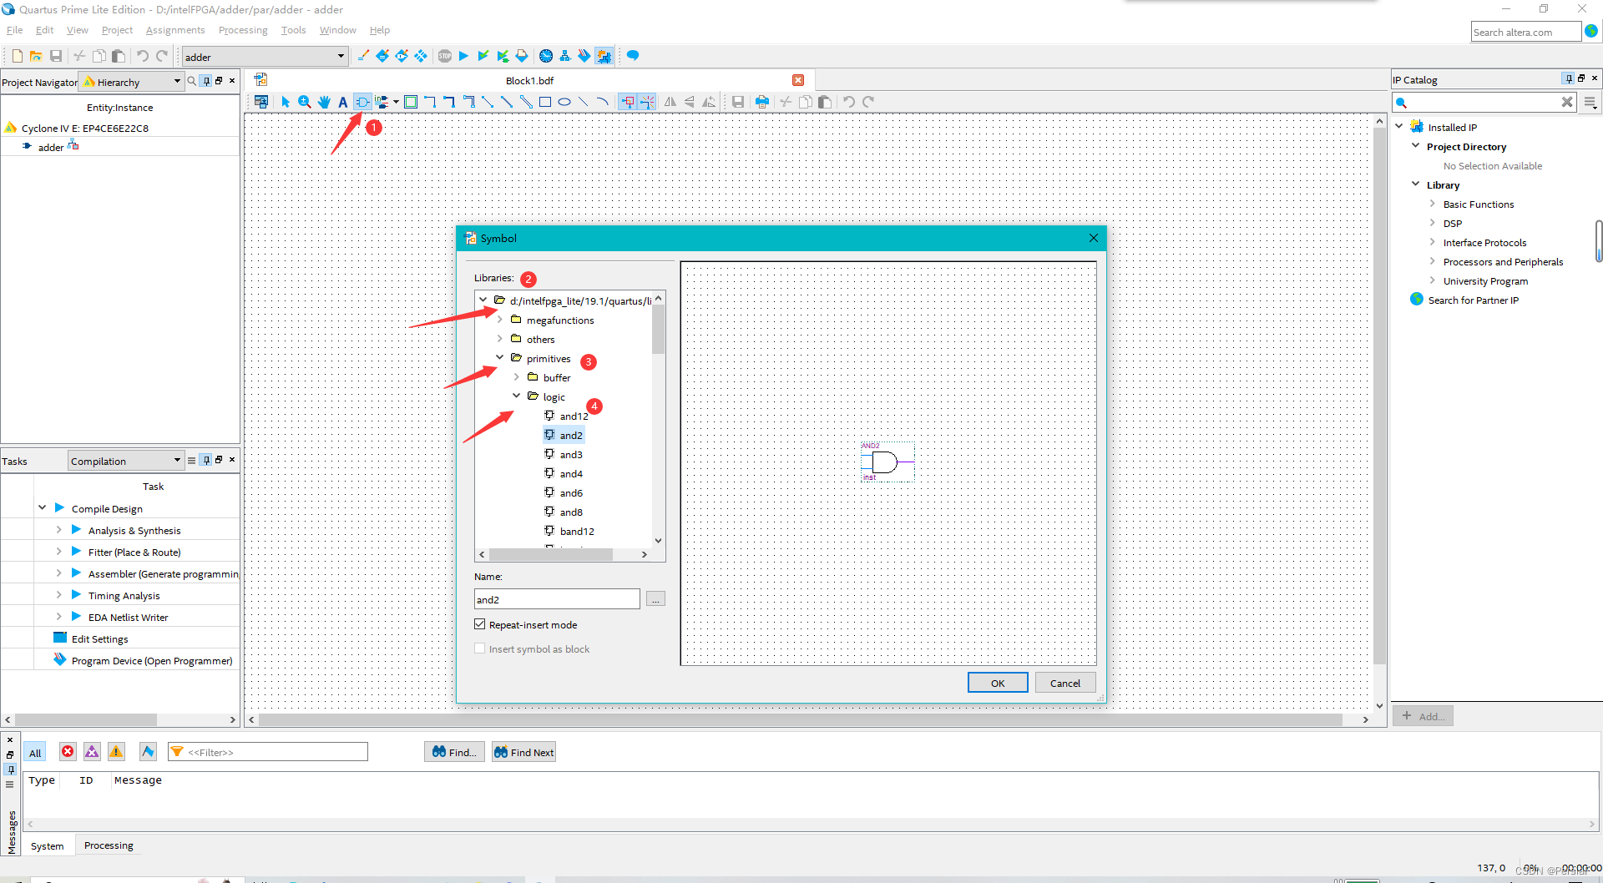Image resolution: width=1603 pixels, height=883 pixels.
Task: Click the browse (...) button beside Name
Action: point(655,599)
